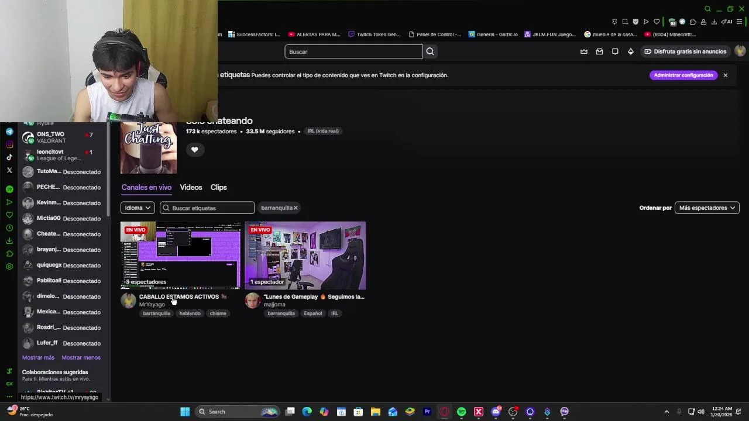Open the sidebar history clock icon
749x421 pixels.
tap(9, 228)
